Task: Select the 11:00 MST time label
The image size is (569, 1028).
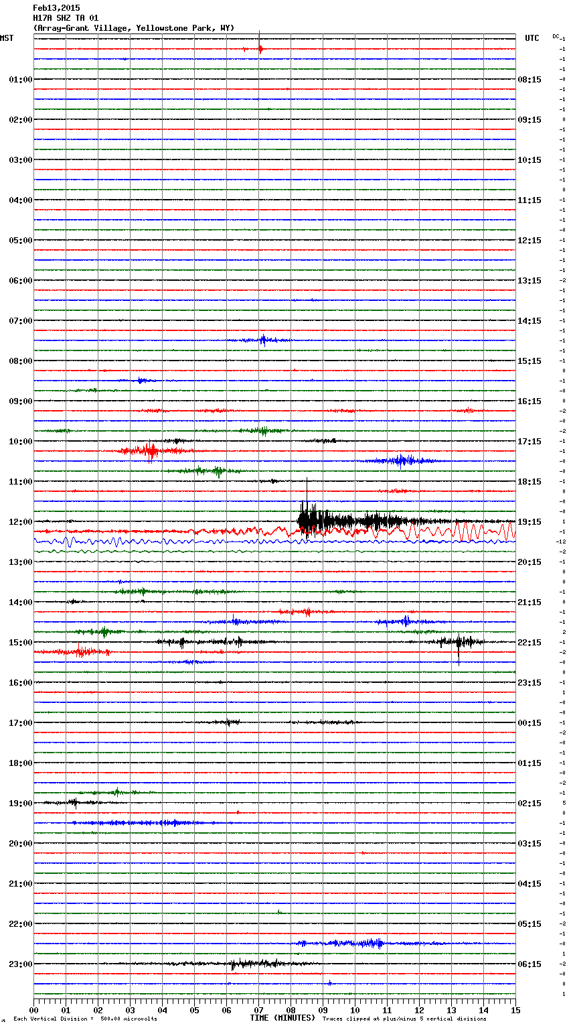Action: (21, 482)
